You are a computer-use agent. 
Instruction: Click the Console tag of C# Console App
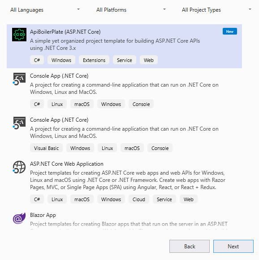pos(141,104)
